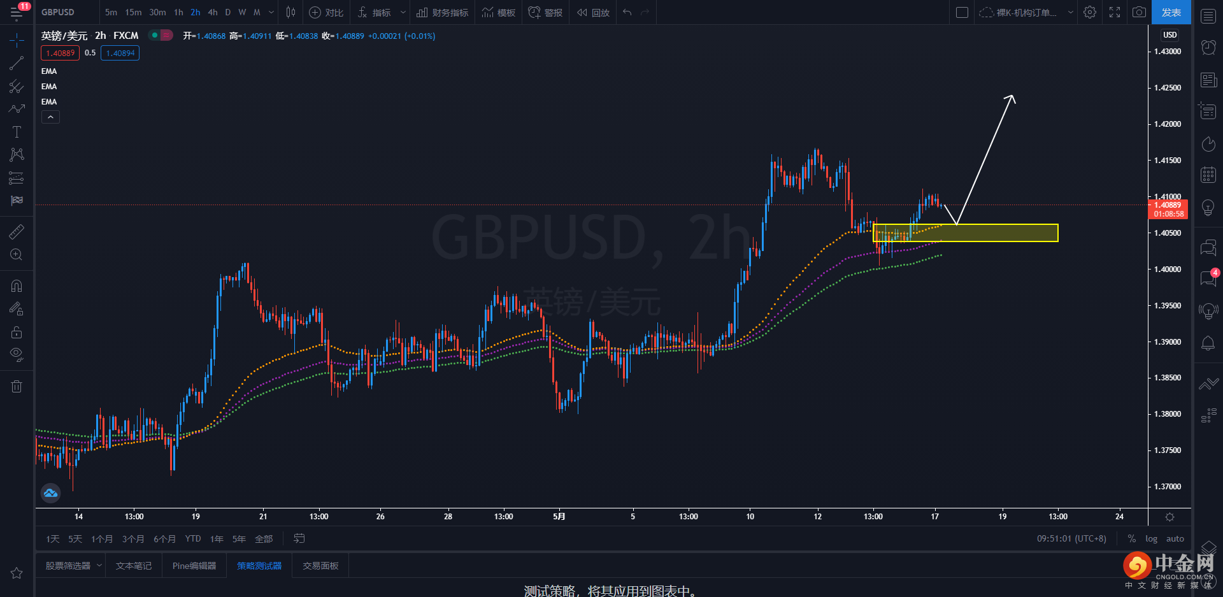The height and width of the screenshot is (597, 1223).
Task: Open the chart layout name dropdown
Action: (x=1026, y=12)
